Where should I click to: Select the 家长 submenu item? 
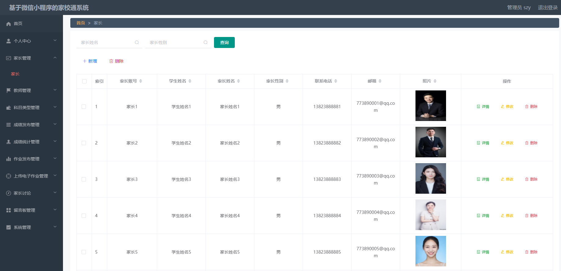pyautogui.click(x=31, y=74)
